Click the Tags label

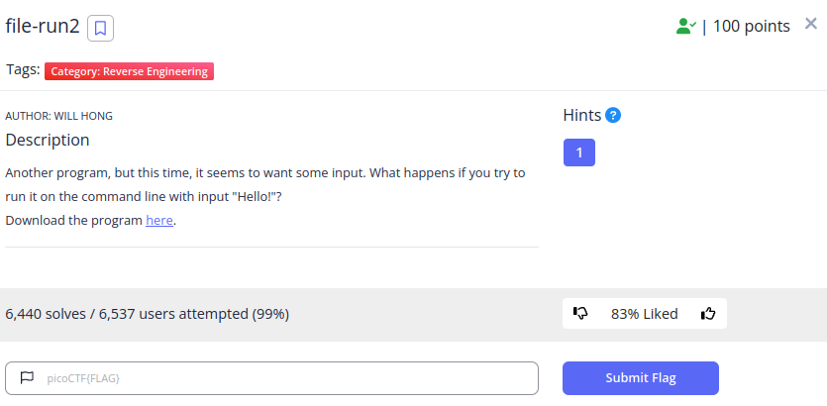coord(23,69)
